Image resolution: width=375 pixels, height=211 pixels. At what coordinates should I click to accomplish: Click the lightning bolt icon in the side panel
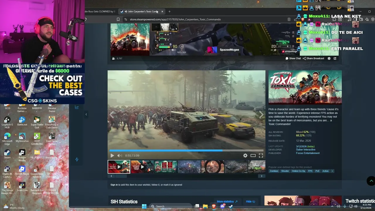77,159
